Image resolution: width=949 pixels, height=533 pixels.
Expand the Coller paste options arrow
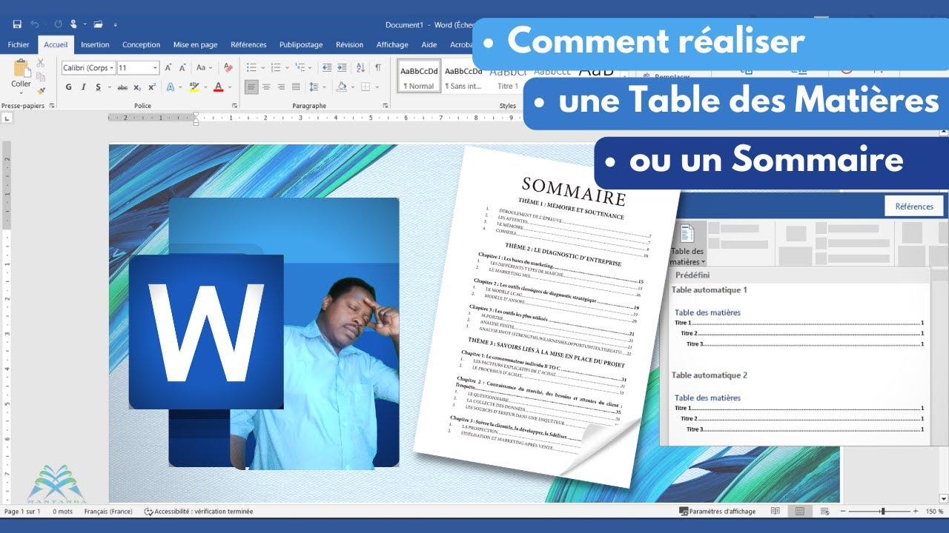(x=21, y=93)
